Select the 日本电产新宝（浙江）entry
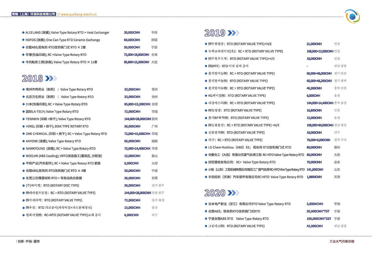The image size is (372, 254). [x=248, y=204]
